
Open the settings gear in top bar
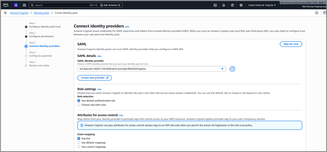[241, 5]
